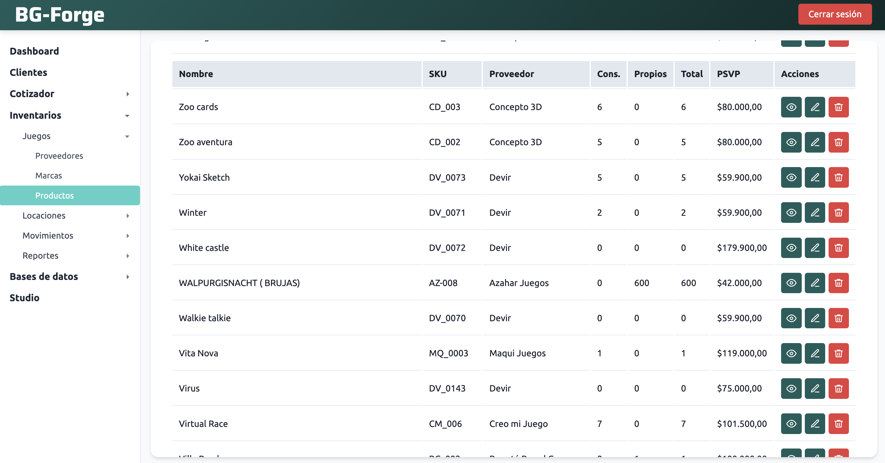The width and height of the screenshot is (885, 463).
Task: View Virus product details
Action: [x=791, y=388]
